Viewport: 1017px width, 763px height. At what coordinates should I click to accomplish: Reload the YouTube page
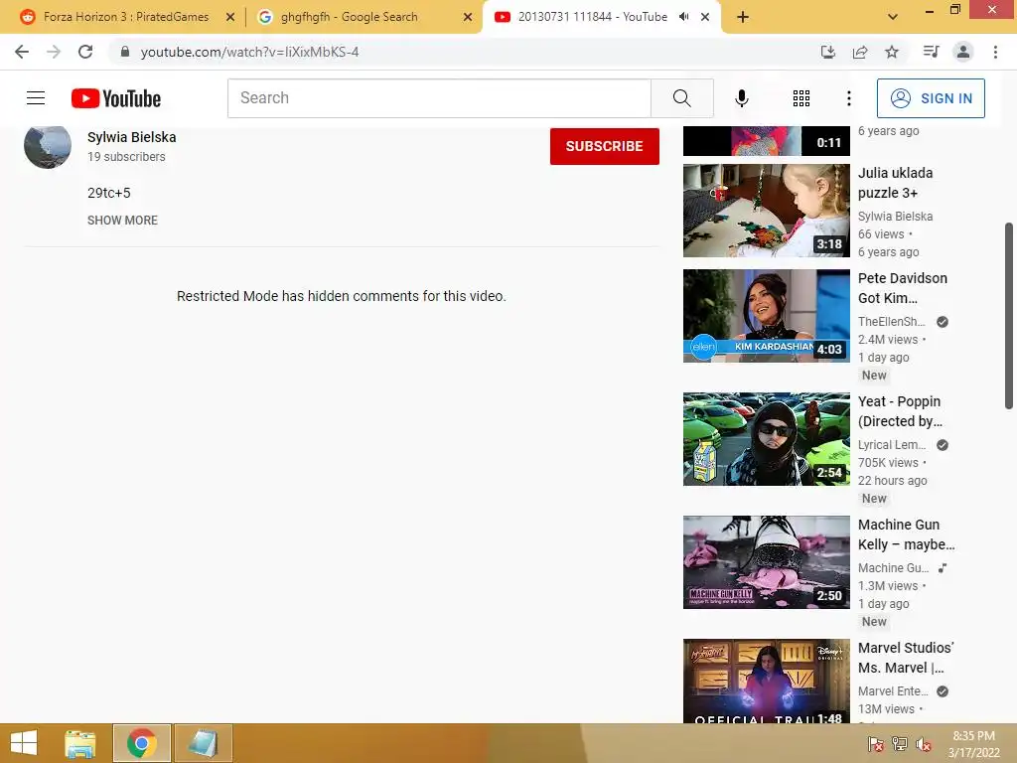tap(85, 52)
